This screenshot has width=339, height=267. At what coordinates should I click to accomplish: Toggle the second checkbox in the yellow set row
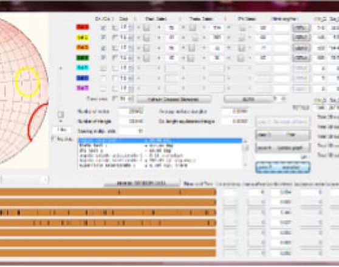pyautogui.click(x=115, y=38)
